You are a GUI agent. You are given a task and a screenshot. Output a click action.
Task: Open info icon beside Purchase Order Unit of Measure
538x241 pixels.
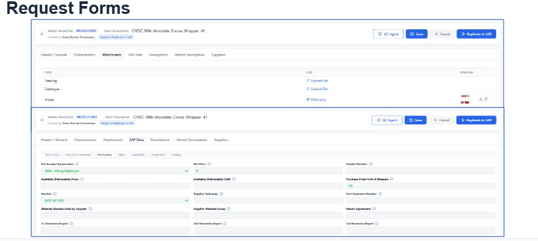(392, 179)
